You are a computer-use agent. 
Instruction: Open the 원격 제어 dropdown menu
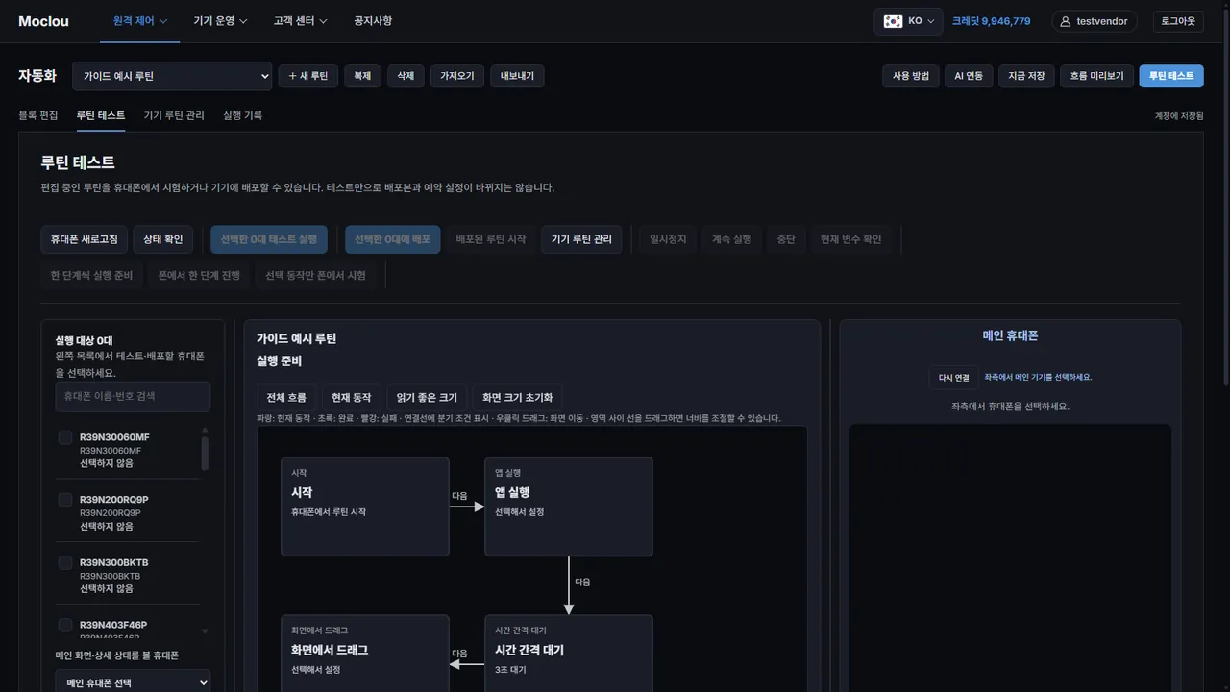pyautogui.click(x=140, y=21)
